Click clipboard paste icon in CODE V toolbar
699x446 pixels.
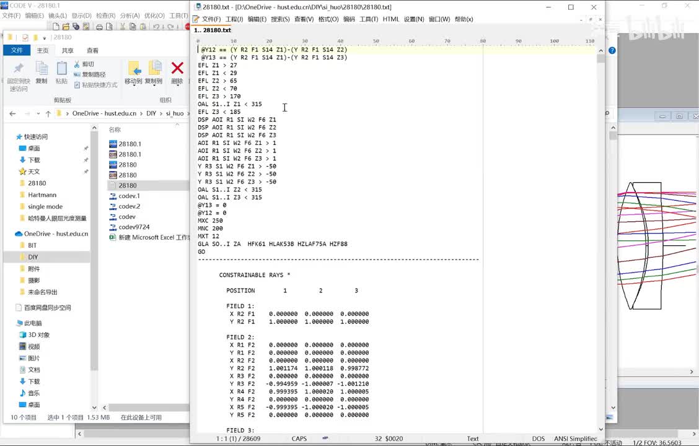[143, 27]
